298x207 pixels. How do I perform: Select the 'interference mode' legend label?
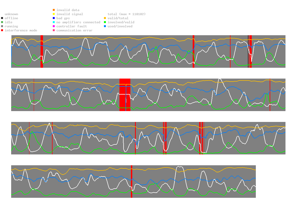pyautogui.click(x=21, y=30)
